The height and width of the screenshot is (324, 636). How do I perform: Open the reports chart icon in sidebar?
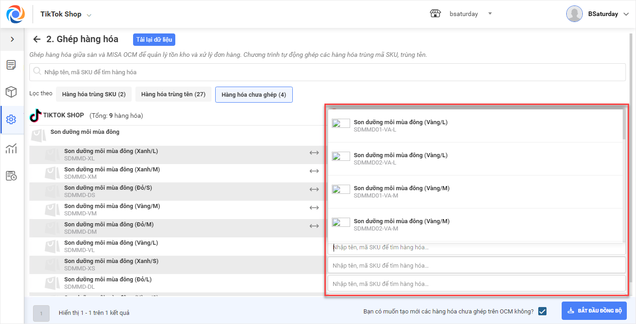coord(11,148)
